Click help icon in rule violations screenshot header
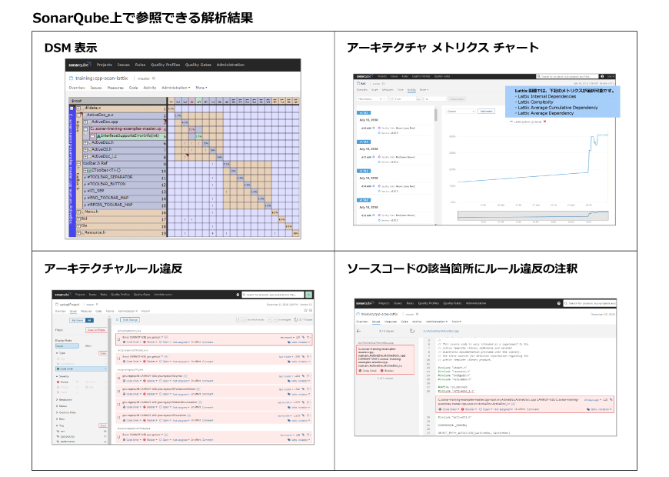This screenshot has height=477, width=669. tap(238, 295)
